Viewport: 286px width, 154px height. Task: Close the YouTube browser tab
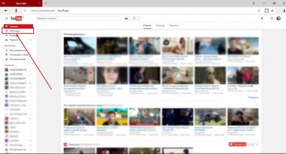(x=40, y=3)
